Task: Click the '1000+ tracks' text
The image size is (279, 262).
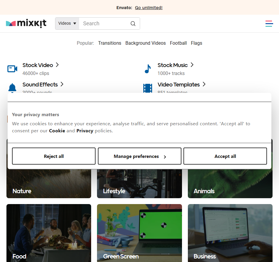Action: point(171,73)
